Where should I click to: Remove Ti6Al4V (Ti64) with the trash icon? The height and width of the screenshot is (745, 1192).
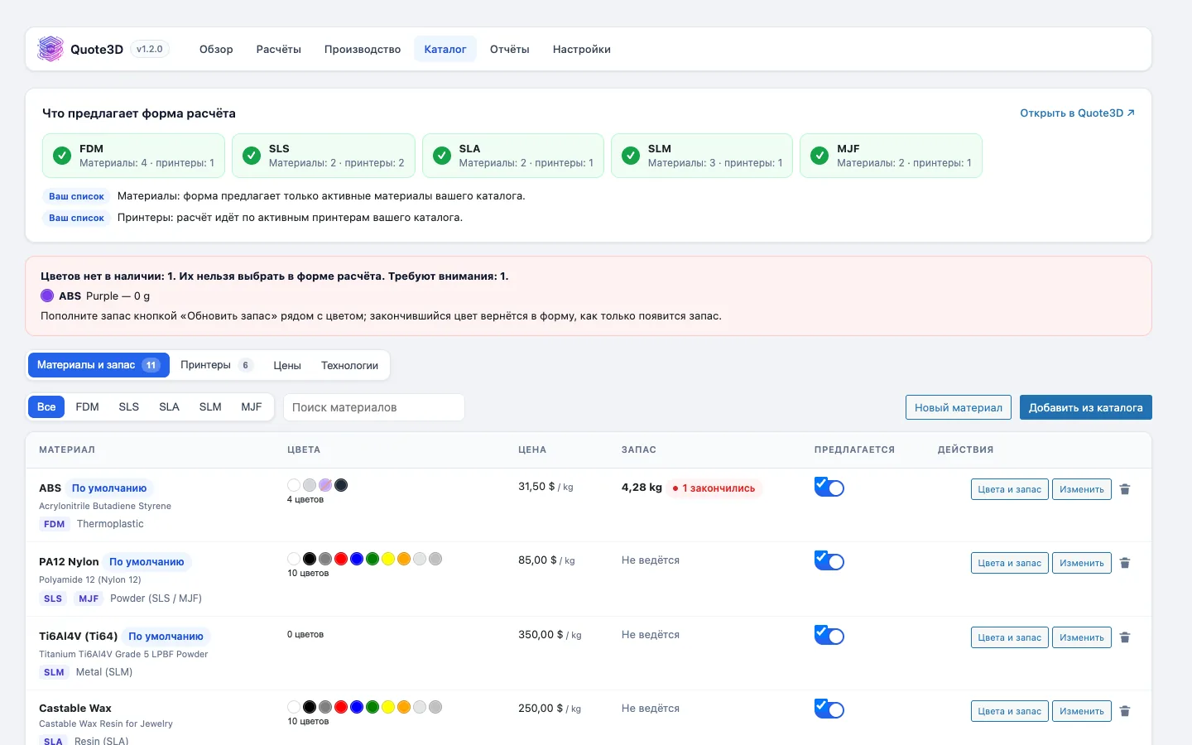(x=1125, y=637)
